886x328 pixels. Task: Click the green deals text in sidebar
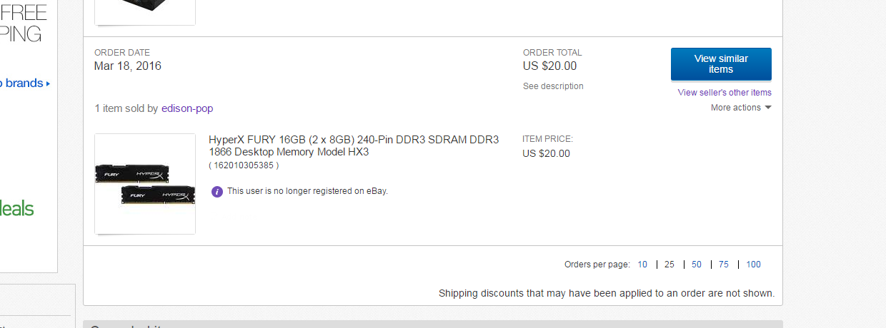(x=17, y=209)
